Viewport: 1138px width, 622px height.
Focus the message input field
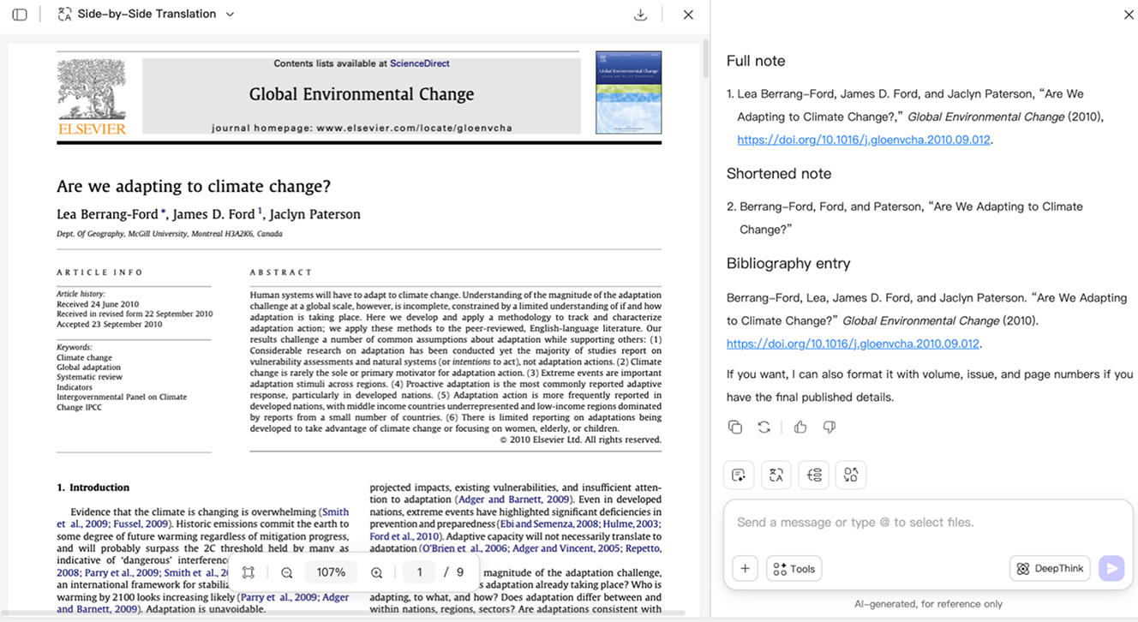point(928,522)
